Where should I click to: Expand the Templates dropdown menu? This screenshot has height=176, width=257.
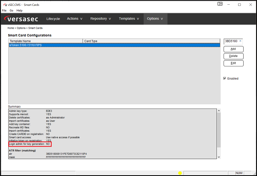129,18
